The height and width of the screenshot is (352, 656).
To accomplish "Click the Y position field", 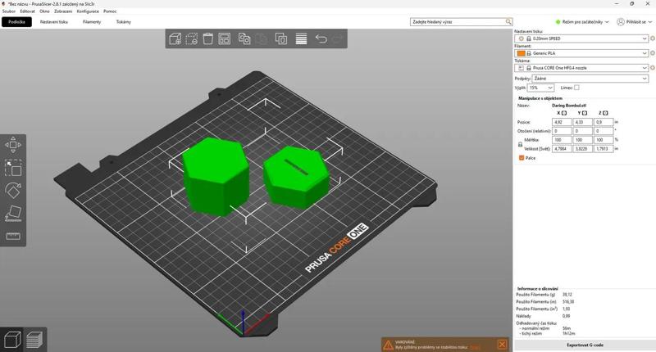I will (x=582, y=122).
